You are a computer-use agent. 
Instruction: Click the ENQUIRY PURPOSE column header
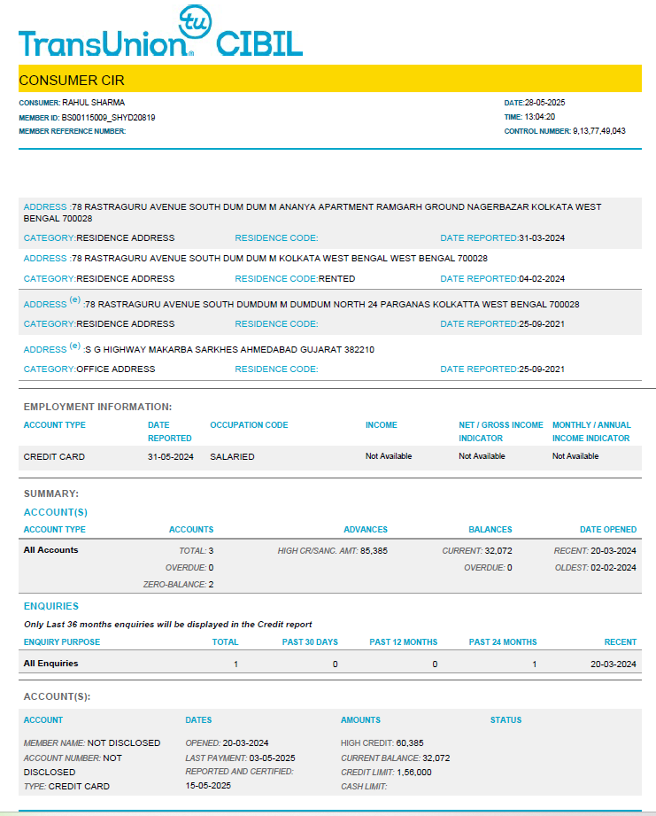61,642
